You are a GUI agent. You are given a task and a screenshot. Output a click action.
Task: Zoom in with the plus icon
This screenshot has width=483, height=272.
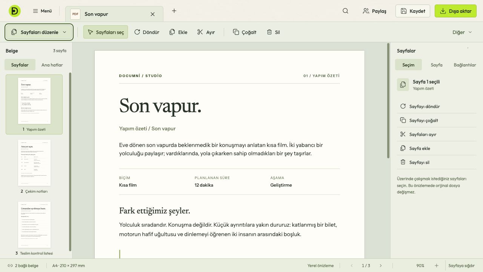pos(437,266)
